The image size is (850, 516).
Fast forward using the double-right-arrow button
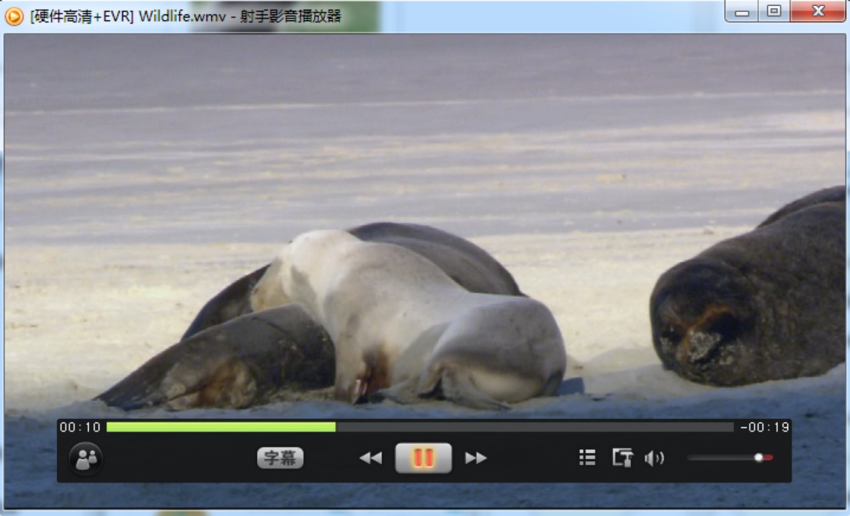pyautogui.click(x=476, y=458)
